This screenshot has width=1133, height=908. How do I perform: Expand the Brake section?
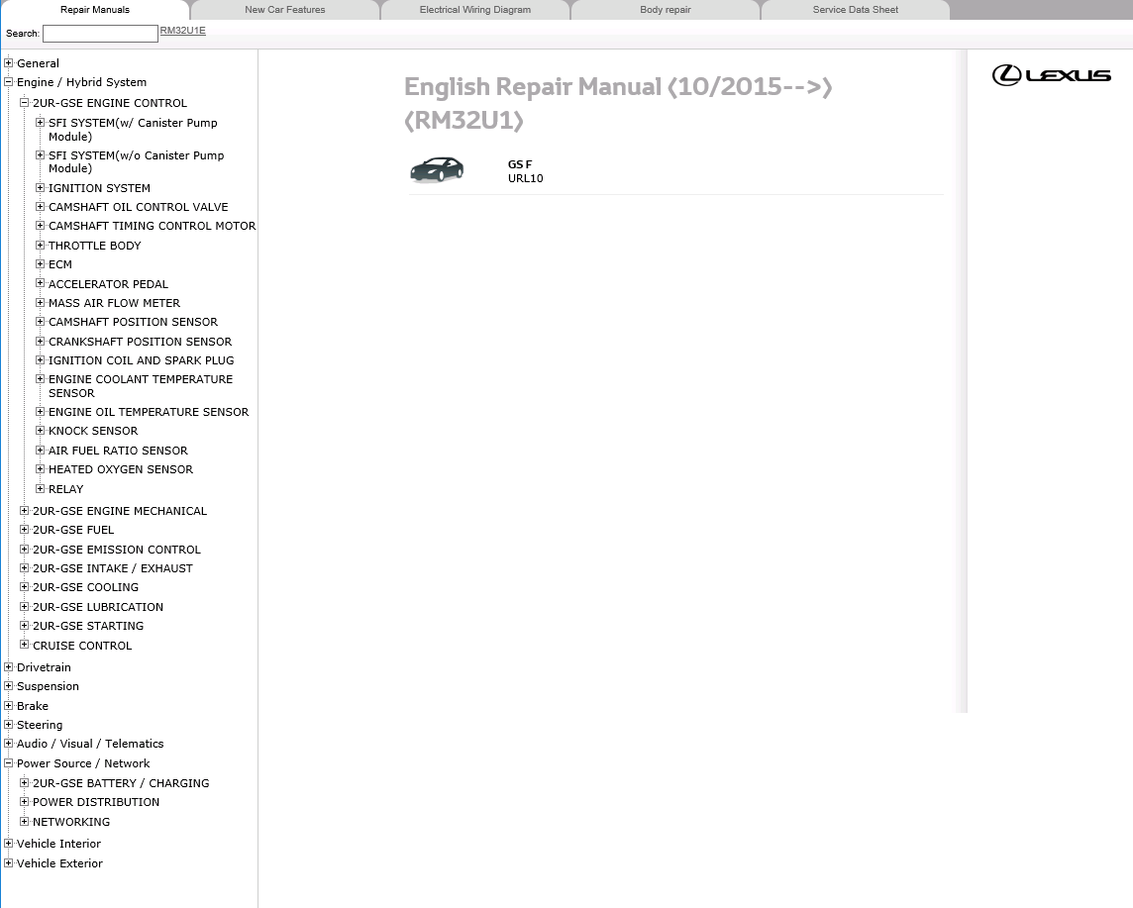[9, 705]
